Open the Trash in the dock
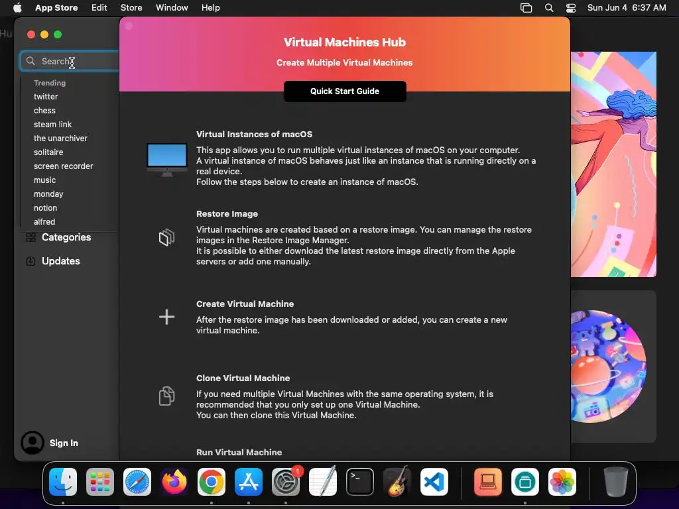Image resolution: width=679 pixels, height=509 pixels. click(616, 482)
